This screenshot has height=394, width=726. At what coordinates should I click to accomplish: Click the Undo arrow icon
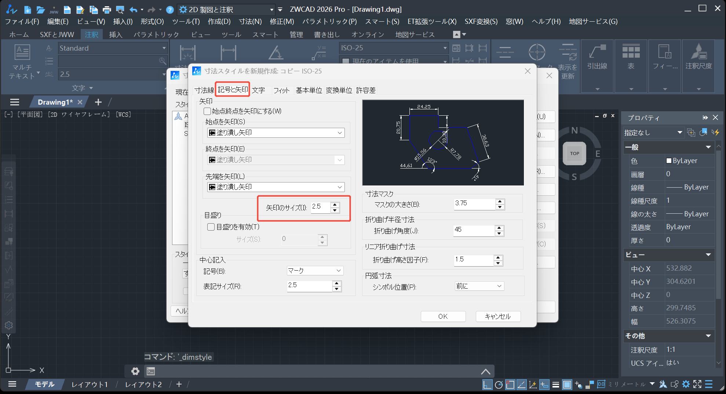point(134,10)
